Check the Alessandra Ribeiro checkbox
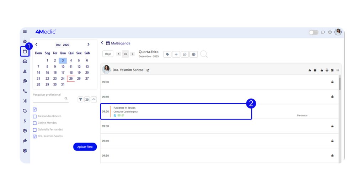Viewport: 364px width, 191px height. pyautogui.click(x=34, y=116)
